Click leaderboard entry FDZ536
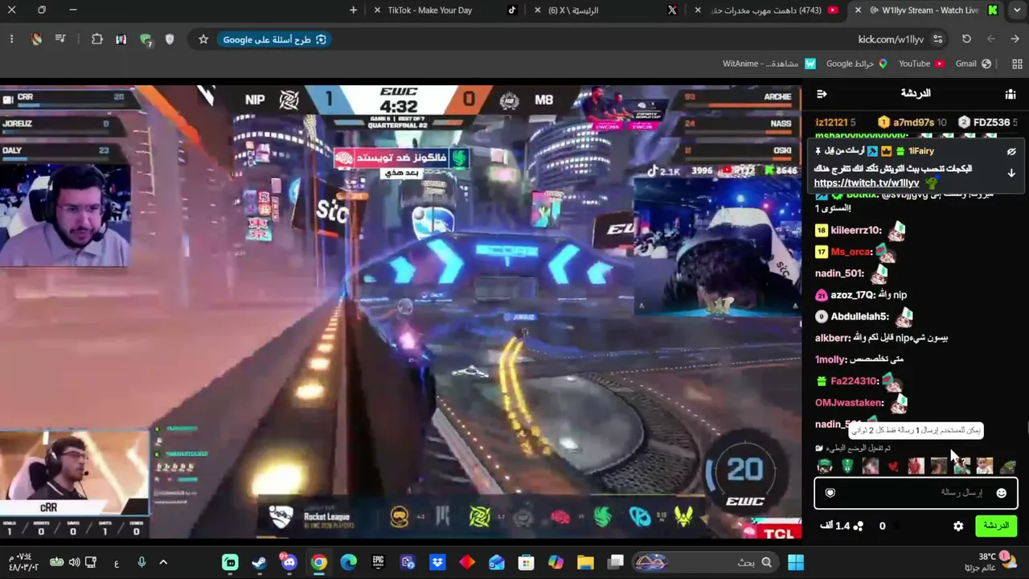This screenshot has height=579, width=1029. [x=989, y=122]
